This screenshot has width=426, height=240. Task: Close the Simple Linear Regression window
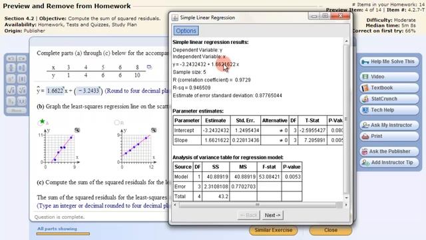coord(340,16)
